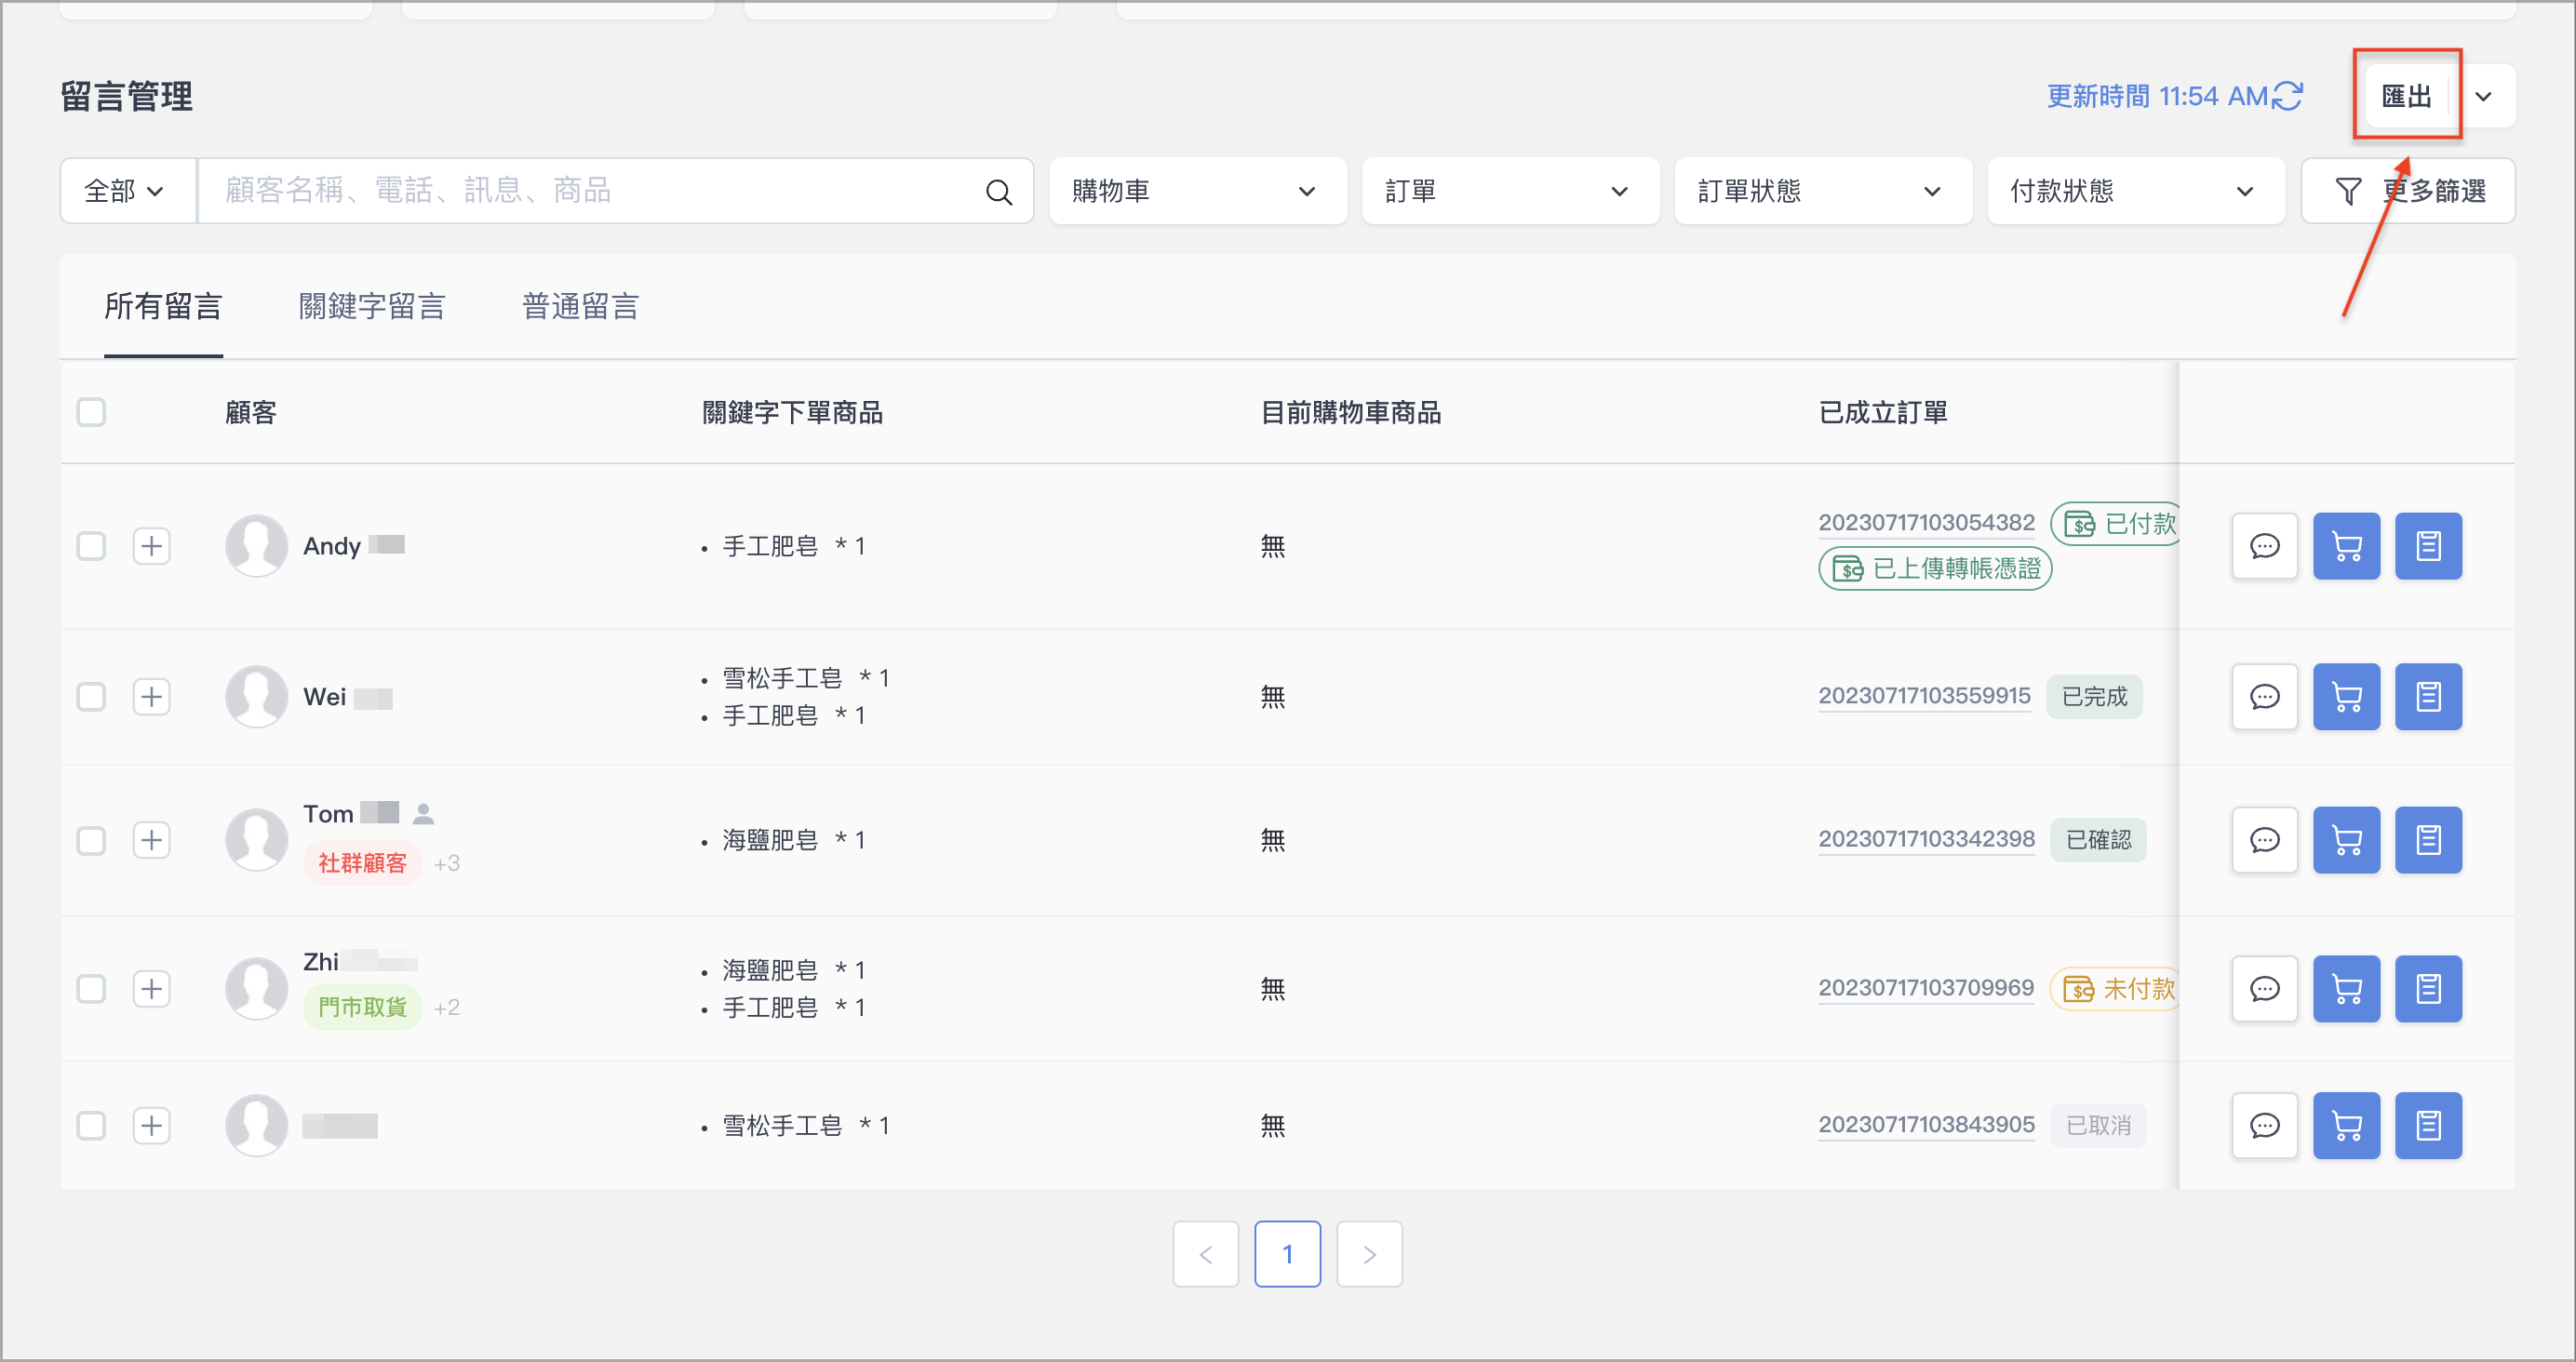Open cart icon in Andy's row

pos(2346,546)
